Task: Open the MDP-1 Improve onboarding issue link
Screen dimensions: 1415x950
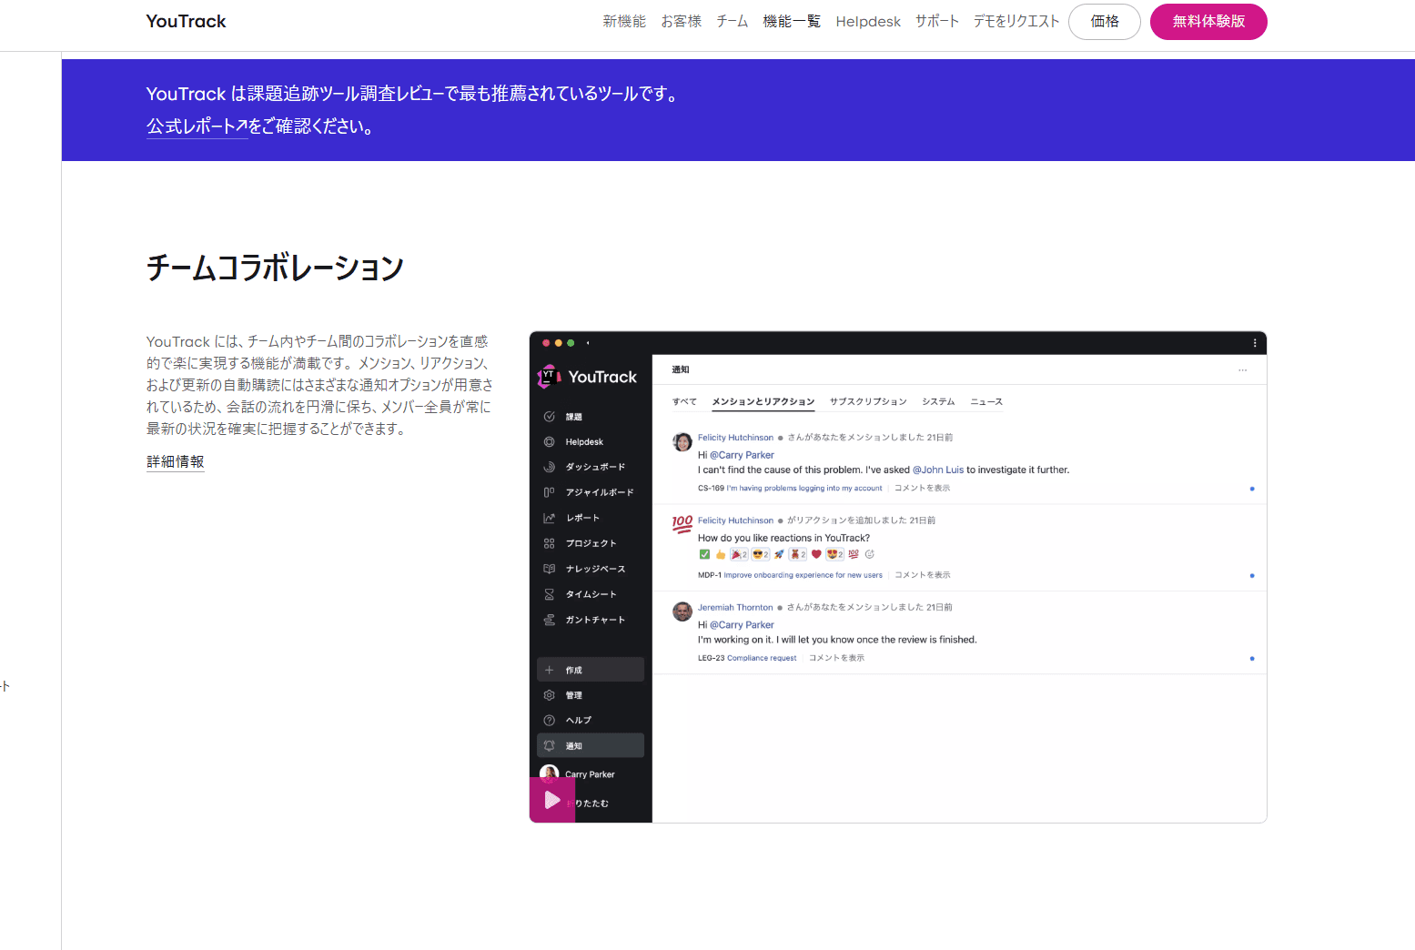Action: [790, 575]
